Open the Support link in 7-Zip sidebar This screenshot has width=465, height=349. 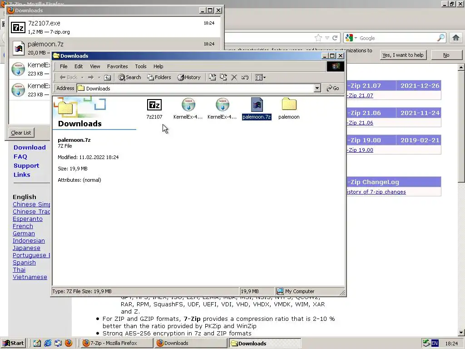pos(26,166)
